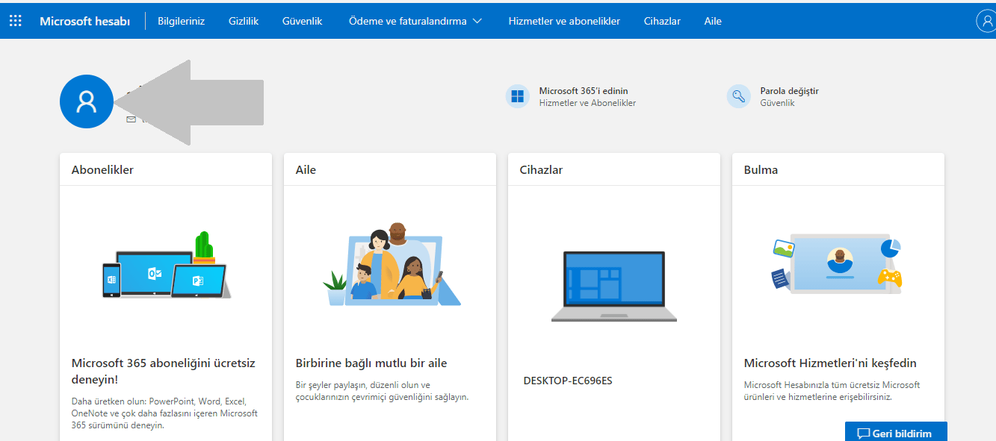Select Güvenlik in the navigation bar
Image resolution: width=996 pixels, height=441 pixels.
pos(302,21)
